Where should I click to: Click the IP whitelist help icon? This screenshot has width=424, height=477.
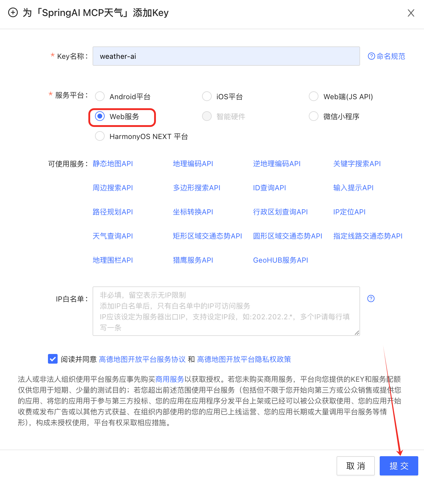click(371, 299)
